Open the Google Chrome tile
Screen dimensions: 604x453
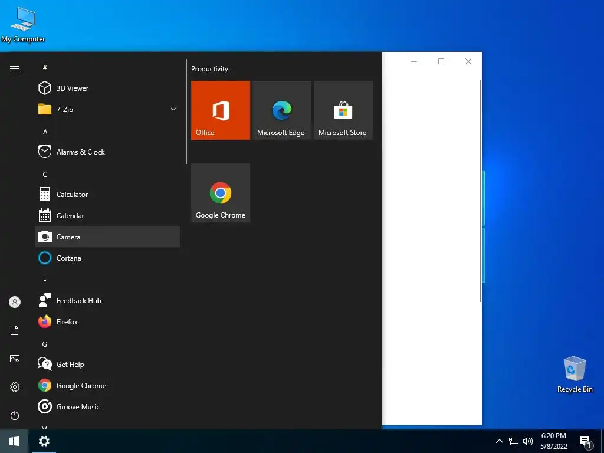[221, 193]
